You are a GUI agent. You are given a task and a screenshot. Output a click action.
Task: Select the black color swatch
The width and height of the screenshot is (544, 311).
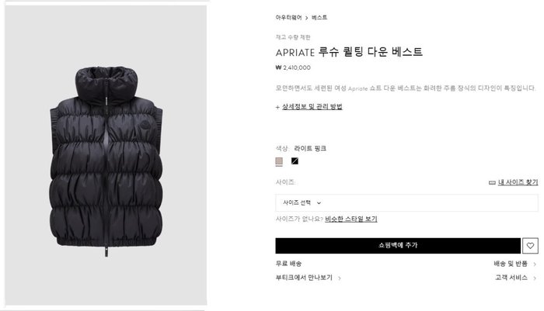coord(295,161)
